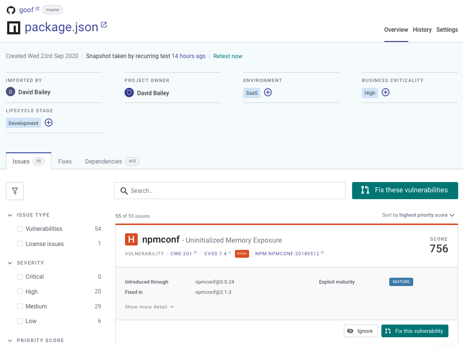Click the plus icon next to High business criticality
Screen dimensions: 463x348
click(x=385, y=93)
